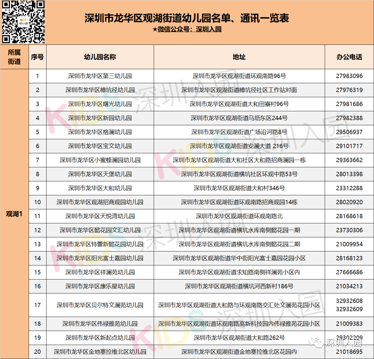Click 深圳市龙华区阳光富士嘉园幼儿园 name cell

click(x=100, y=258)
